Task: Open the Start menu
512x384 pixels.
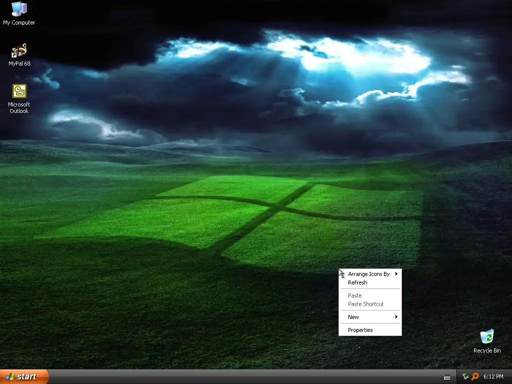Action: pos(24,376)
